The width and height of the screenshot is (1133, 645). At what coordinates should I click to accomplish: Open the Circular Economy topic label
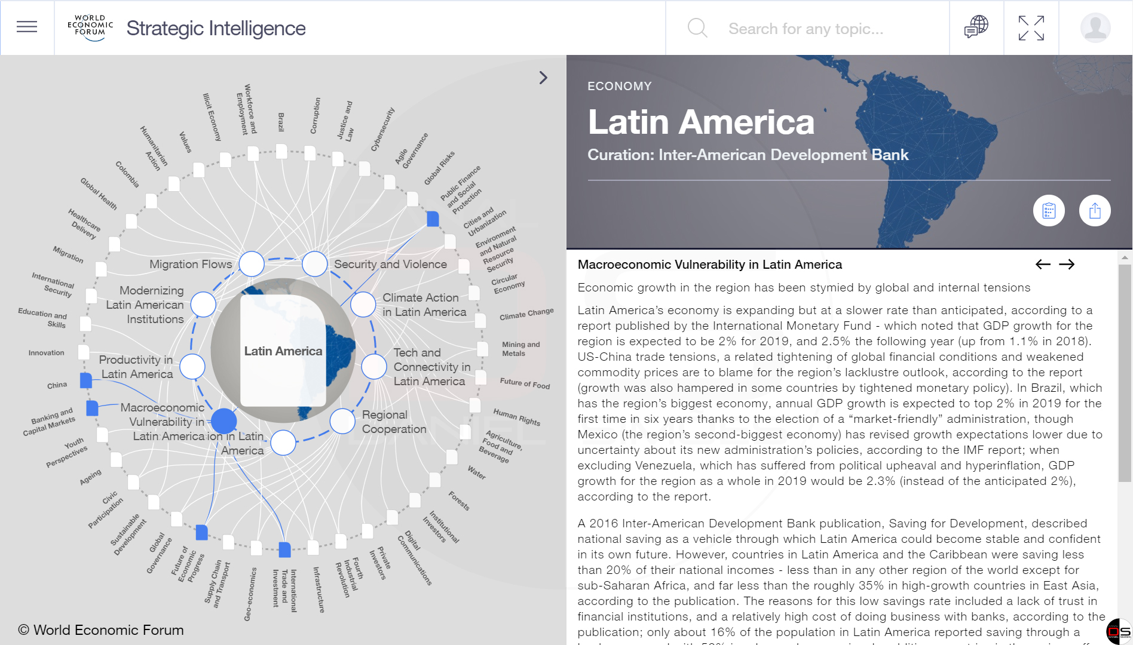(x=508, y=284)
